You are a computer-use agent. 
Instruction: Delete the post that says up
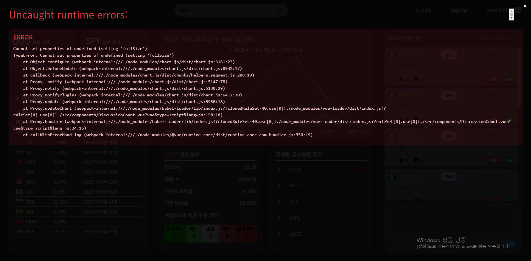(493, 161)
